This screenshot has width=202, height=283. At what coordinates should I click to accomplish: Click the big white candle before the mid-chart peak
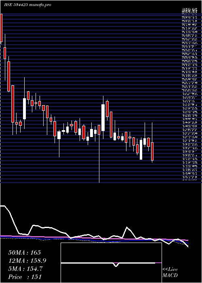tap(103, 118)
